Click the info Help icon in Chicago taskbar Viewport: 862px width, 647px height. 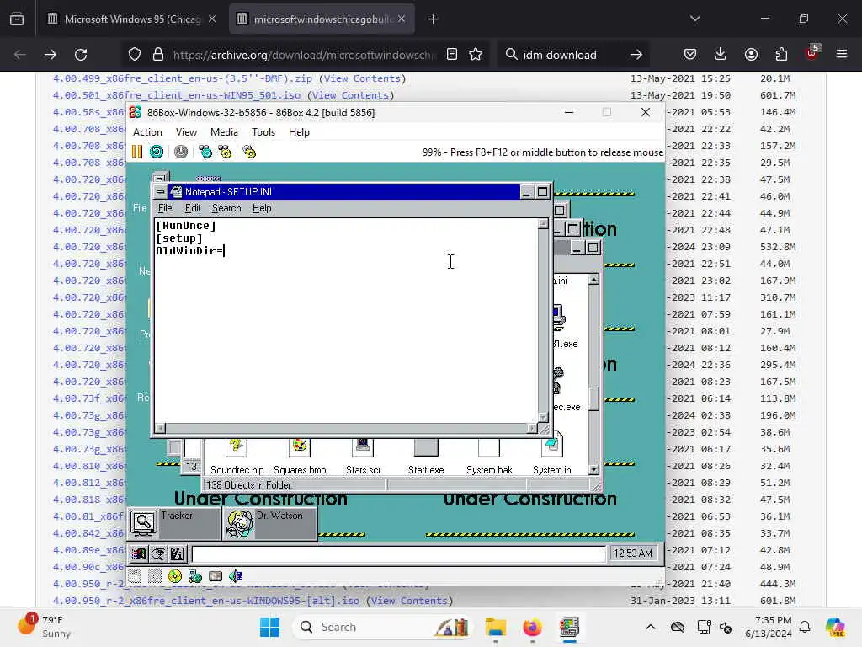click(178, 553)
